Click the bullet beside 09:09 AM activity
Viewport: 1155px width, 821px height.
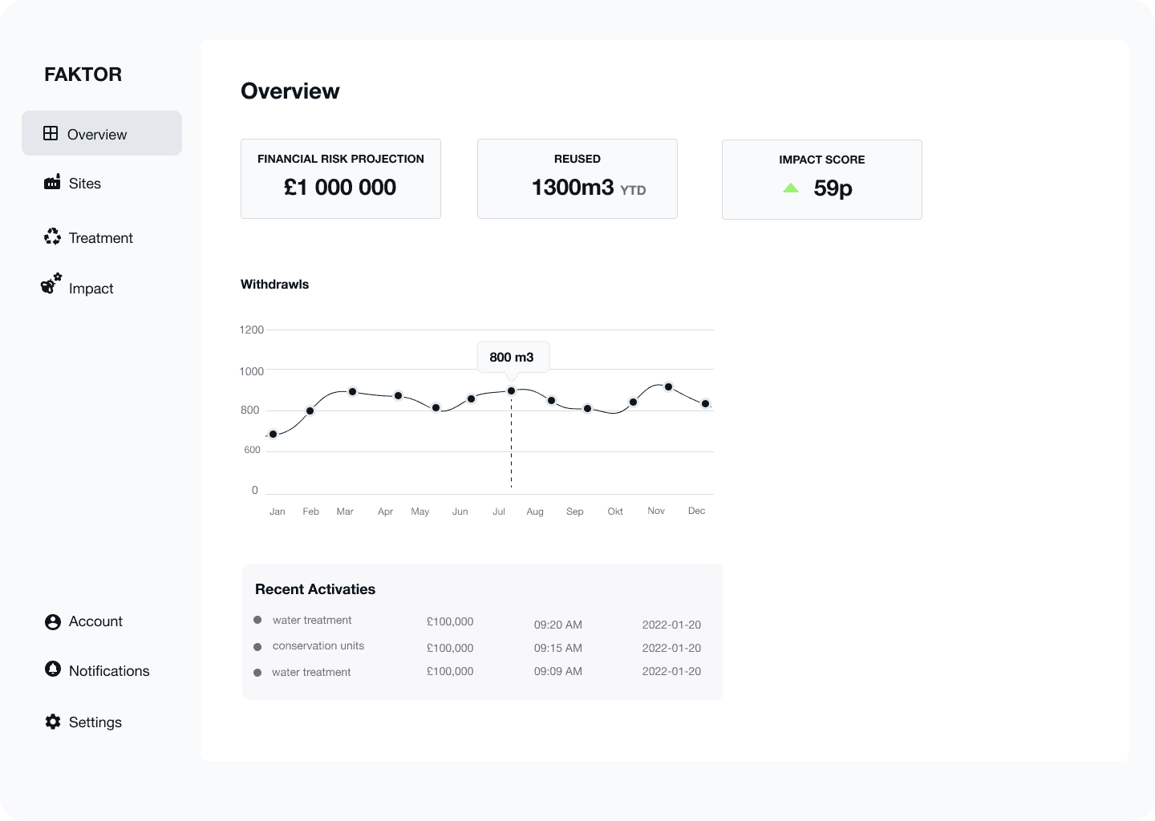click(257, 673)
